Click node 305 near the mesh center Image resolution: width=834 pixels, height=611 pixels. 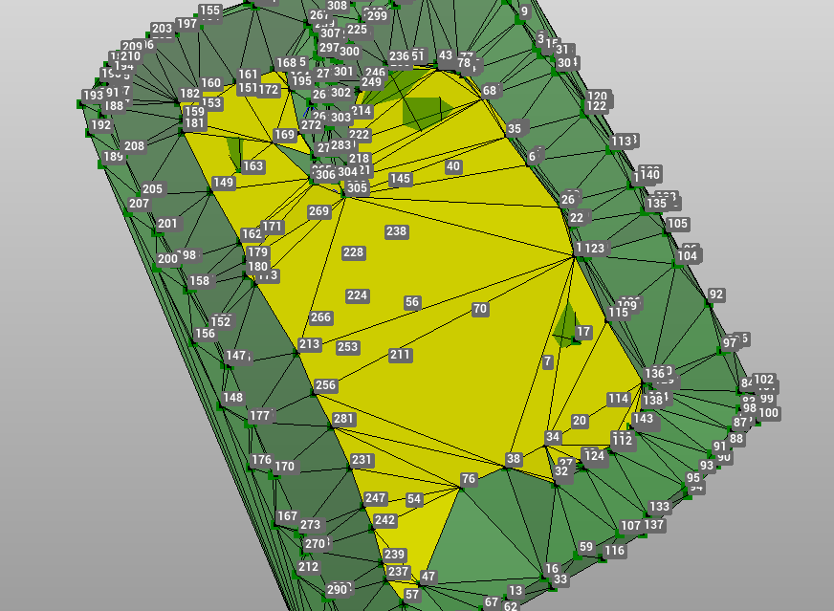click(358, 188)
